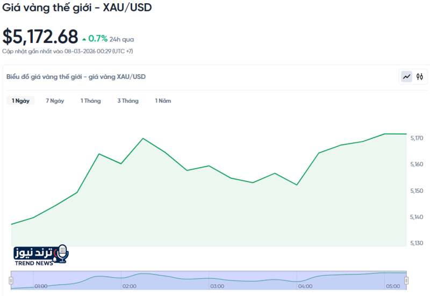Switch to the 7 Ngày time range

55,100
